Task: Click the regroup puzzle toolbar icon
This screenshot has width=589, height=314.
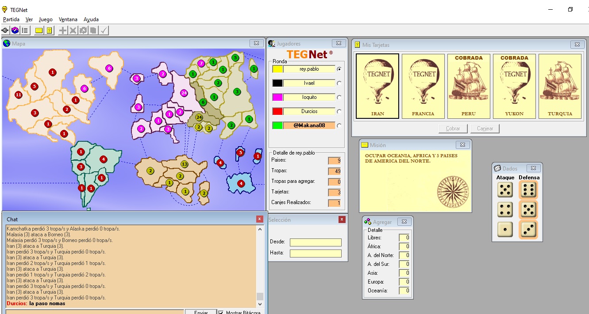Action: click(83, 30)
